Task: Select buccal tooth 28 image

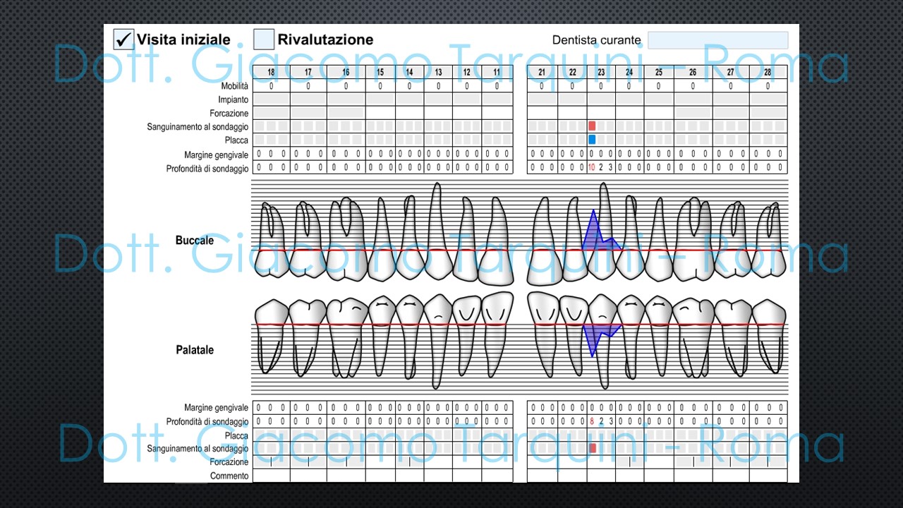Action: tap(768, 240)
